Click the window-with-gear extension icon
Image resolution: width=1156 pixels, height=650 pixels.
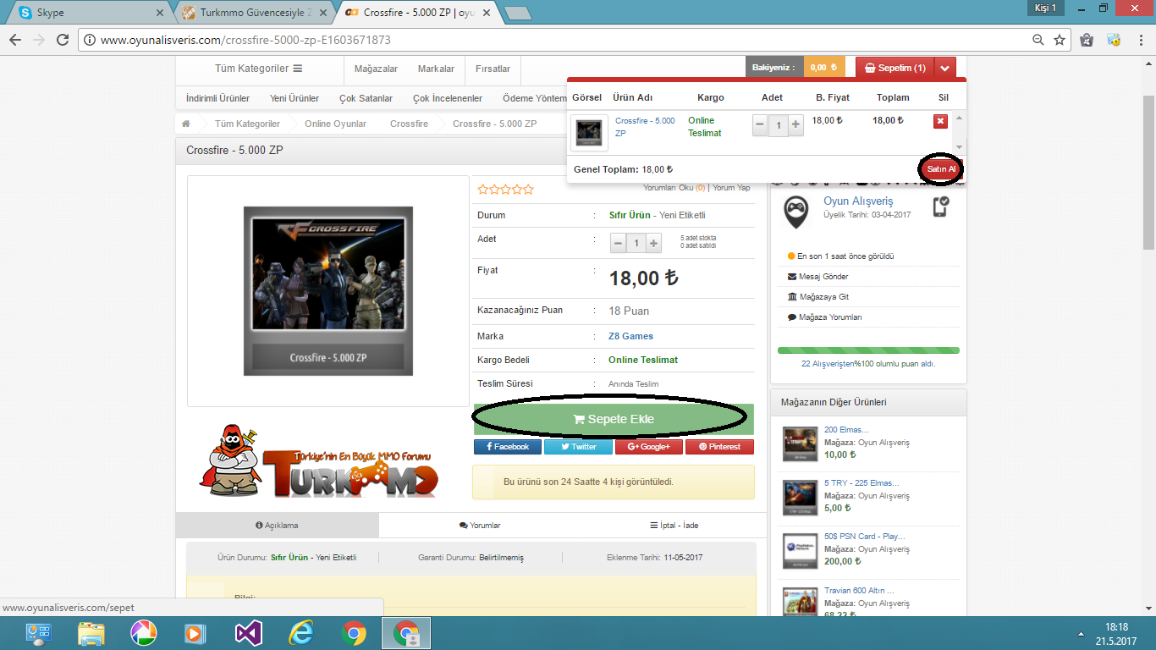point(1115,40)
